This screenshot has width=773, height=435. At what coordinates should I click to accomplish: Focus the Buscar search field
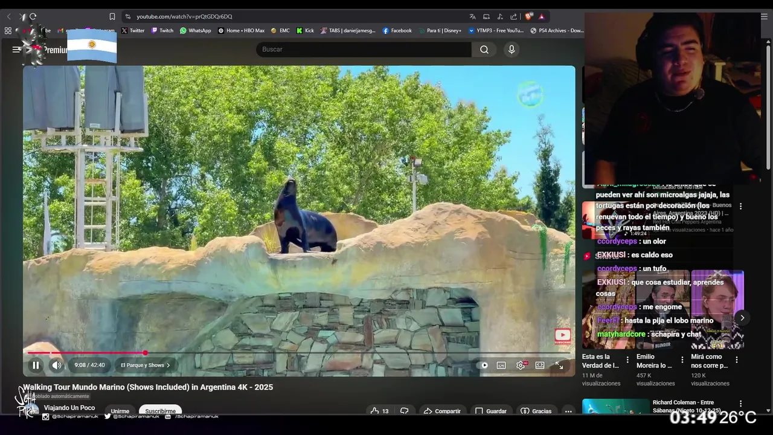click(364, 49)
